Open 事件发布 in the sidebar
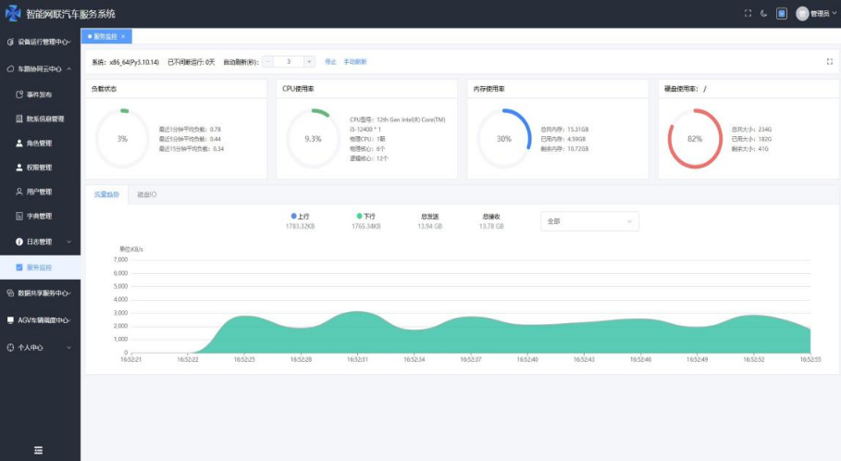841x461 pixels. (40, 94)
